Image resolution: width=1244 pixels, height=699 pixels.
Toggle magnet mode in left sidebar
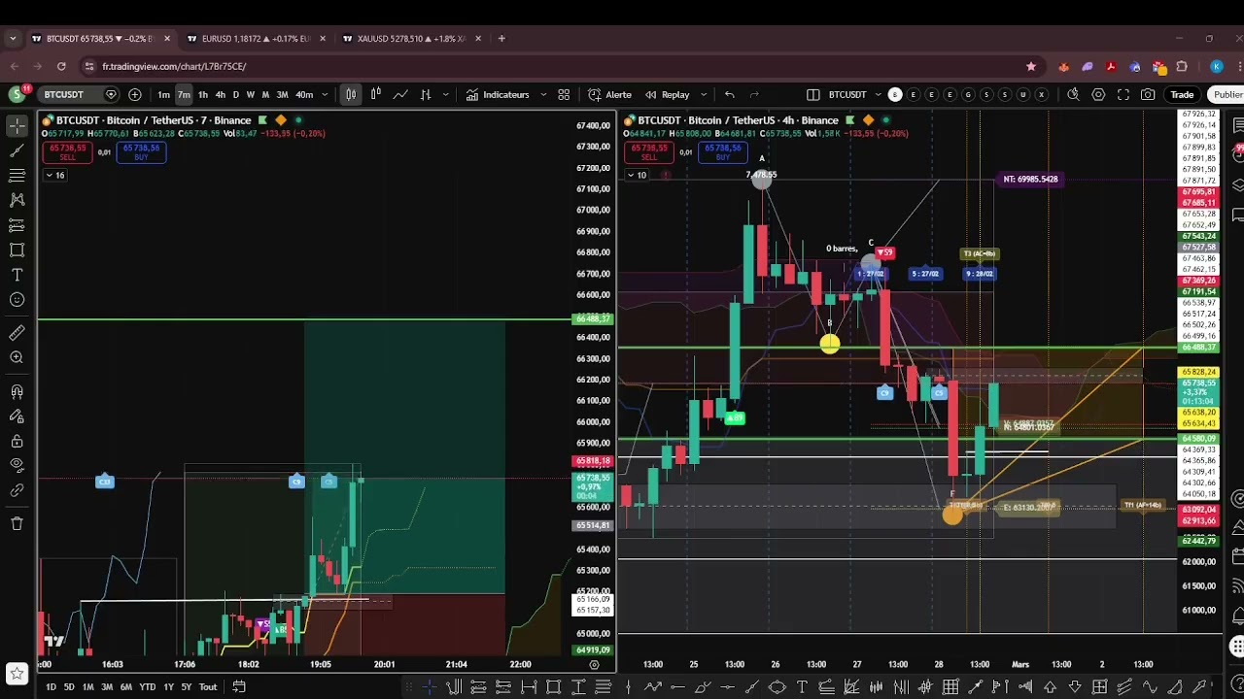click(x=17, y=392)
